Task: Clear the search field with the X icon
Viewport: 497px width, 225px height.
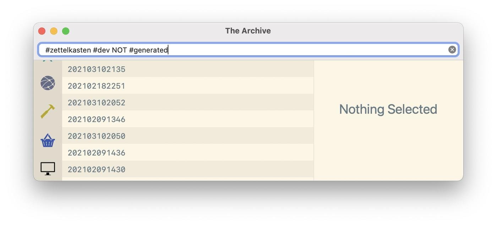Action: [452, 50]
